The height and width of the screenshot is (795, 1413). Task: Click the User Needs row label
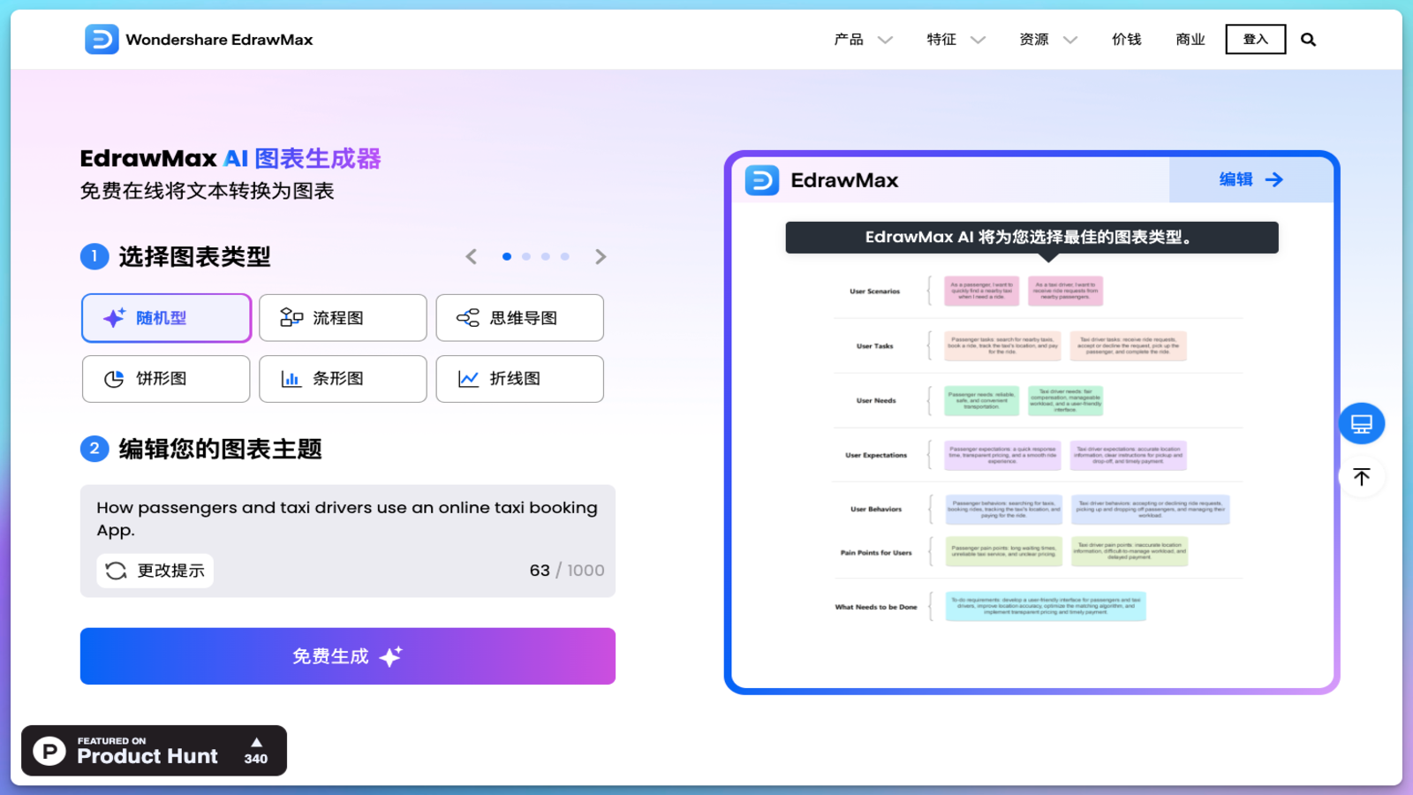coord(876,401)
